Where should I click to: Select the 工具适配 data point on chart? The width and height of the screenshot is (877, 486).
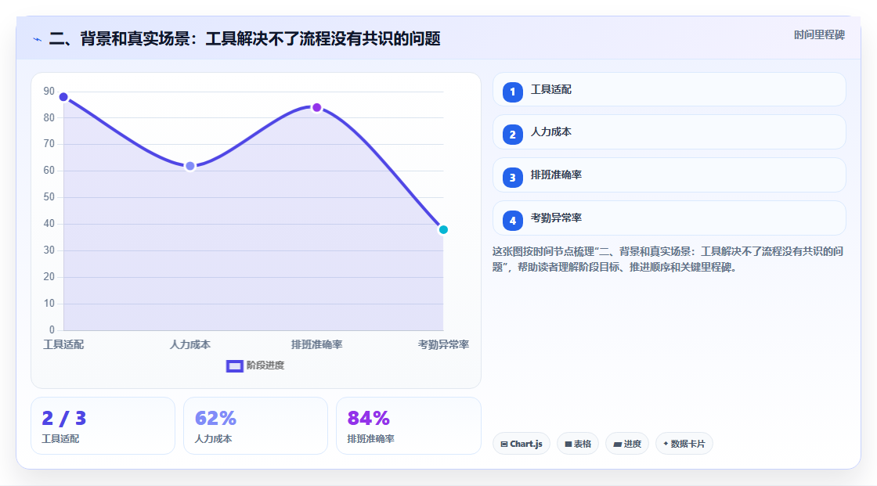[x=63, y=97]
